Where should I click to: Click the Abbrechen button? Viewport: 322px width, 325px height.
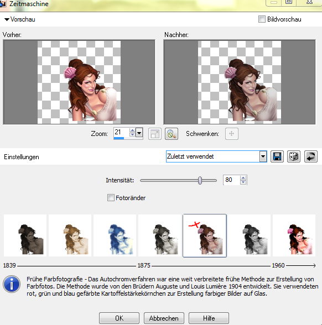coord(164,318)
